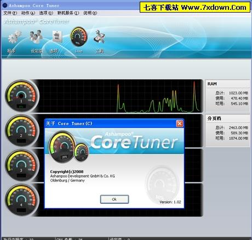Open the 设定值 (Profiles) people icon
This screenshot has width=252, height=240.
(x=36, y=37)
